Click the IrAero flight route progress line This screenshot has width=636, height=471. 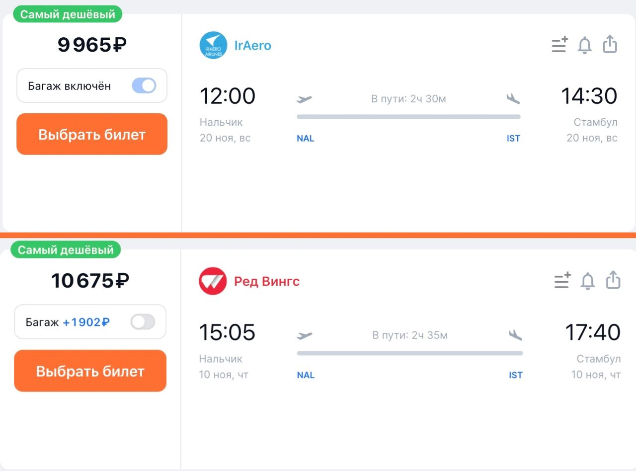coord(408,117)
